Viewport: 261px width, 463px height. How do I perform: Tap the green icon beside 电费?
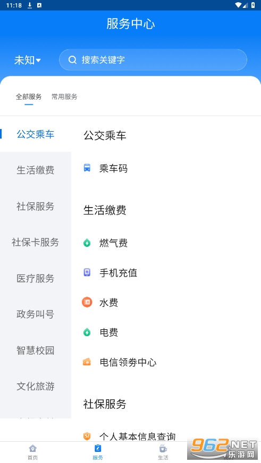point(87,332)
